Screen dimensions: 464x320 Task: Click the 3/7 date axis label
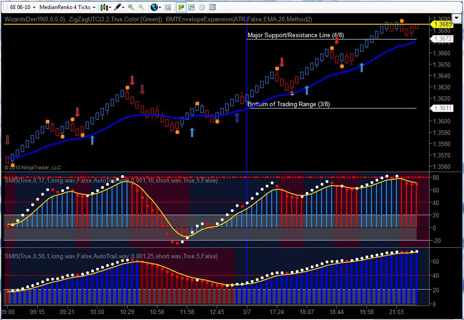click(x=247, y=312)
